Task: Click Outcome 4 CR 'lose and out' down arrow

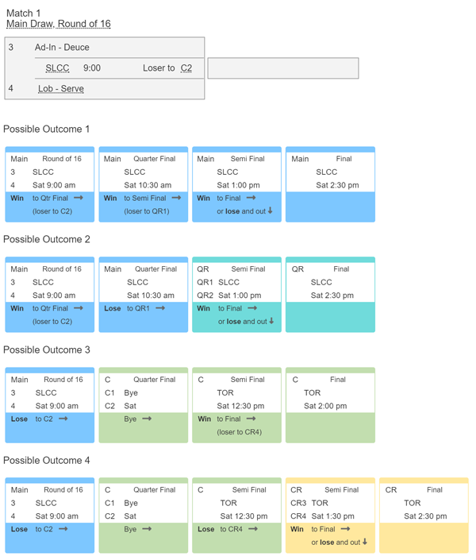Action: 365,542
